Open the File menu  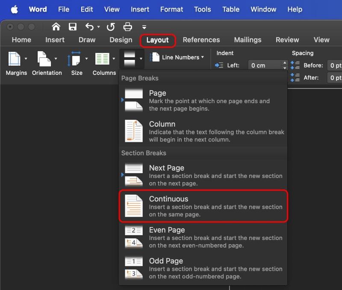coord(64,9)
